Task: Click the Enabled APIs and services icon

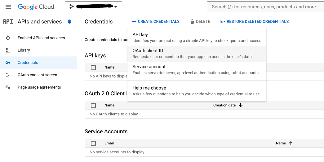Action: (x=8, y=38)
